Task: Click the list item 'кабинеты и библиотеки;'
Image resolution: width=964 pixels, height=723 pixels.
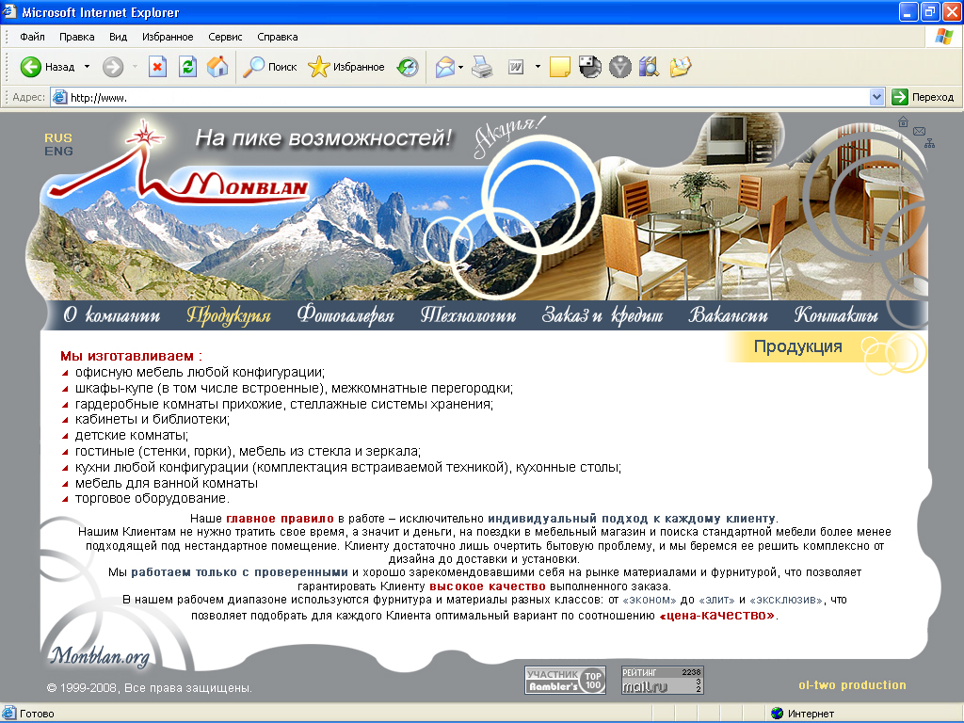Action: pos(152,419)
